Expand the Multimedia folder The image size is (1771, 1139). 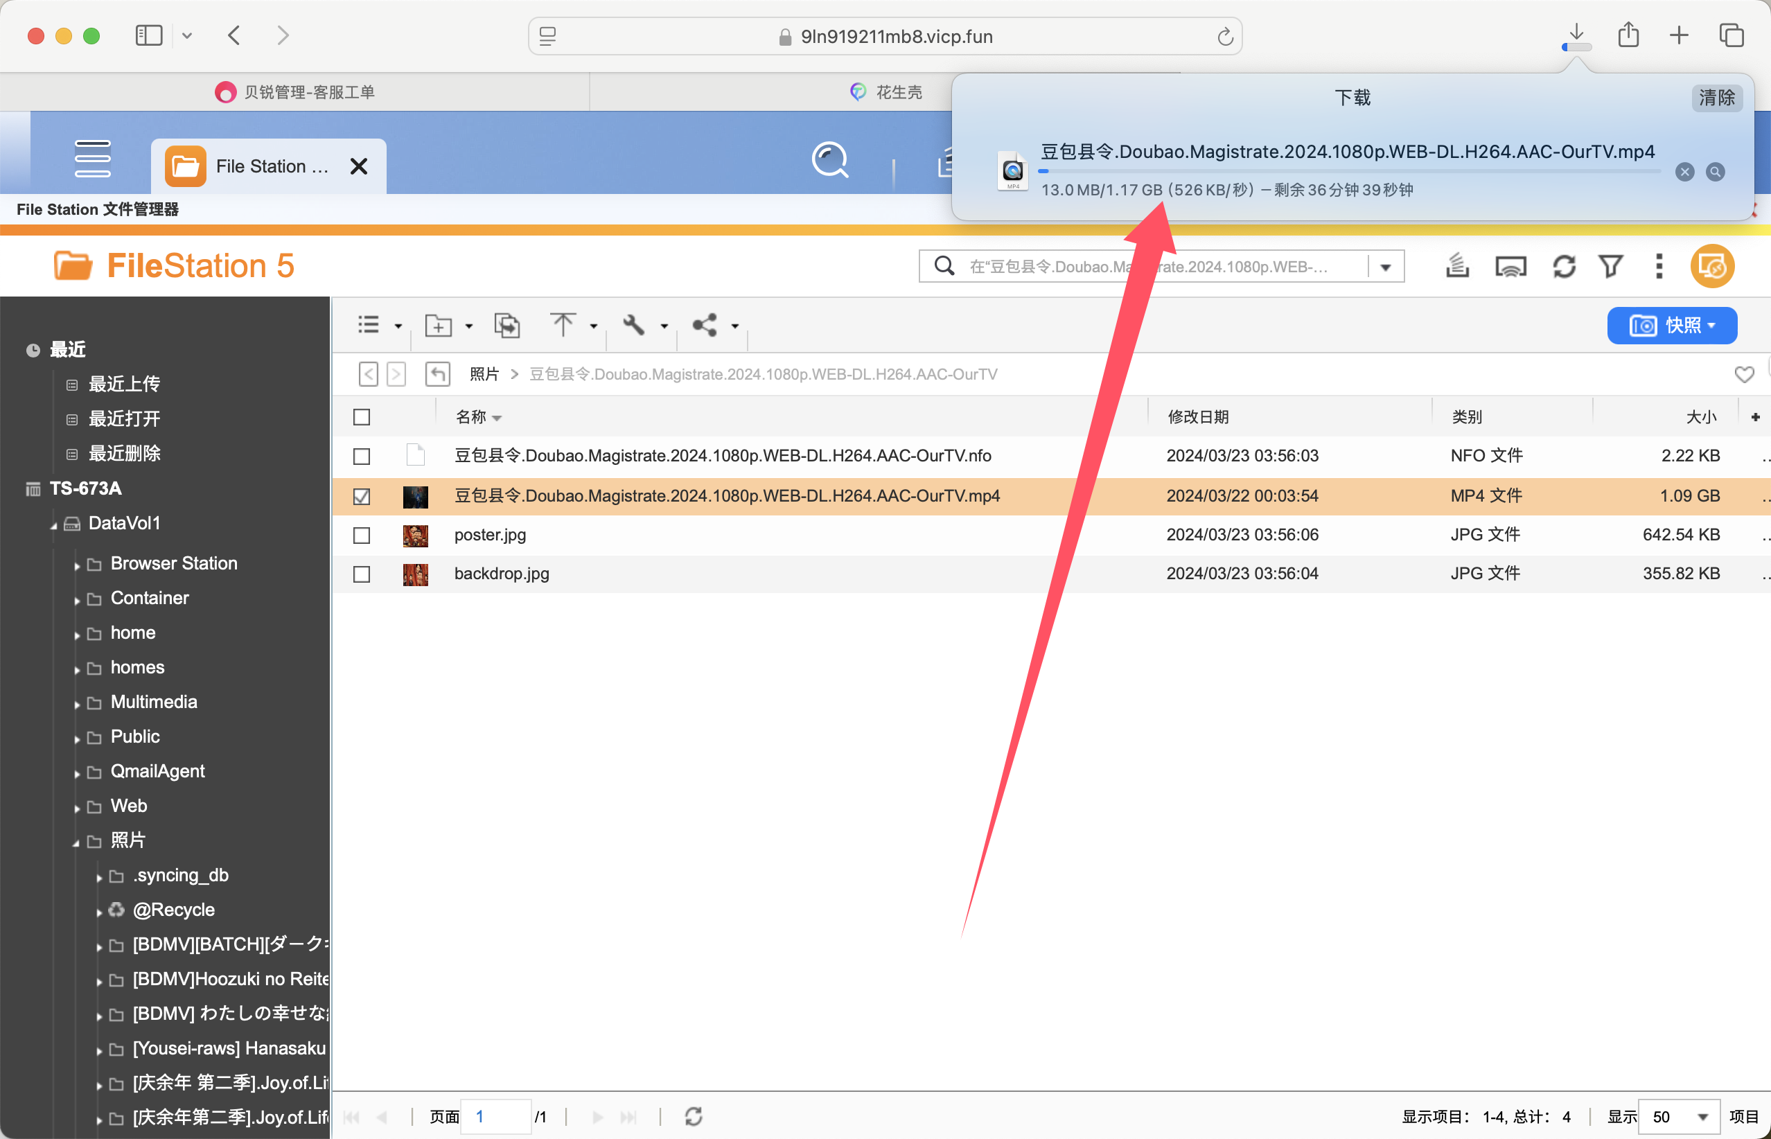[x=77, y=704]
